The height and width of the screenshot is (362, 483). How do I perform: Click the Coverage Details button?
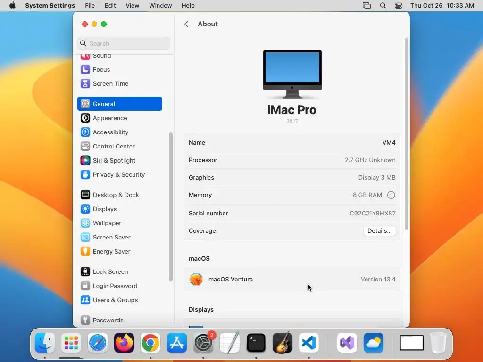380,231
